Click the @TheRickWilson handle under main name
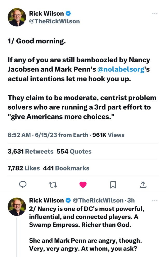Image resolution: width=166 pixels, height=257 pixels. (54, 21)
